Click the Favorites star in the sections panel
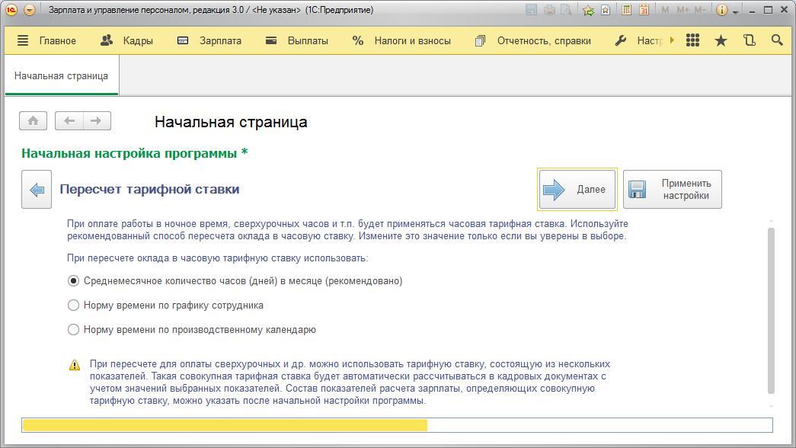This screenshot has height=448, width=796. coord(721,41)
